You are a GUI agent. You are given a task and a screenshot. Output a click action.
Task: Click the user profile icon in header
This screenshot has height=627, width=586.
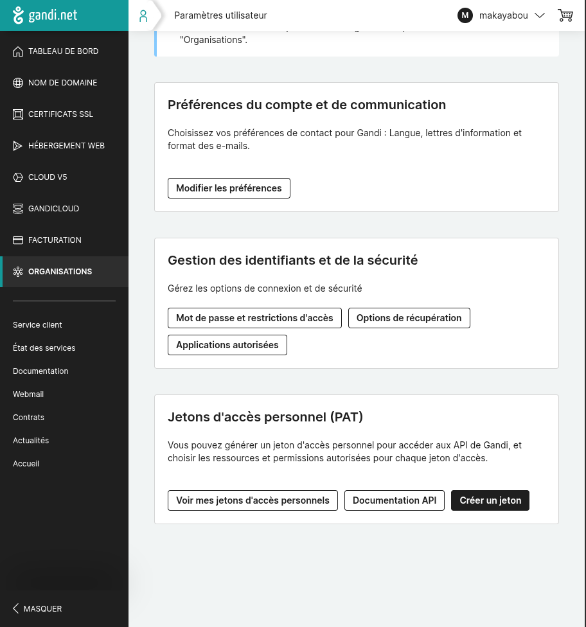point(143,15)
